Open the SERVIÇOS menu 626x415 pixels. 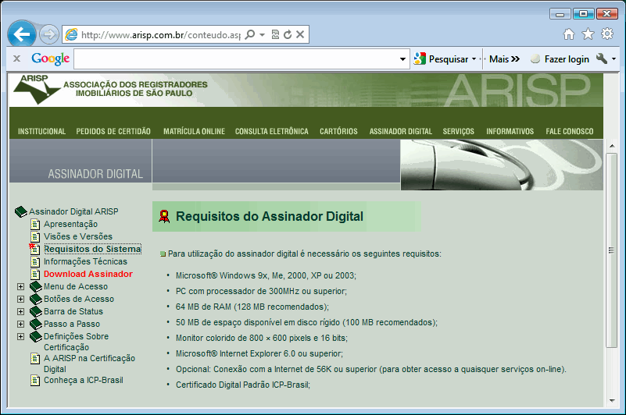click(458, 131)
